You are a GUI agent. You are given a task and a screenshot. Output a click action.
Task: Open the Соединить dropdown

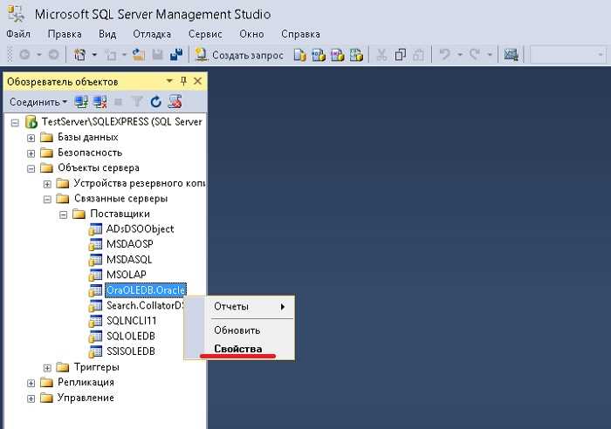pos(38,102)
